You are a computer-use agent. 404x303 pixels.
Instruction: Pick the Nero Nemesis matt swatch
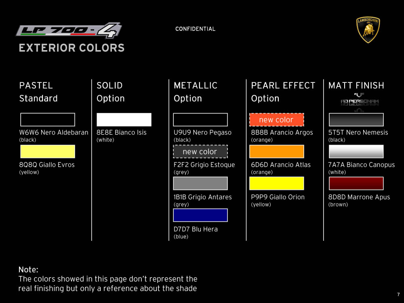click(x=356, y=120)
